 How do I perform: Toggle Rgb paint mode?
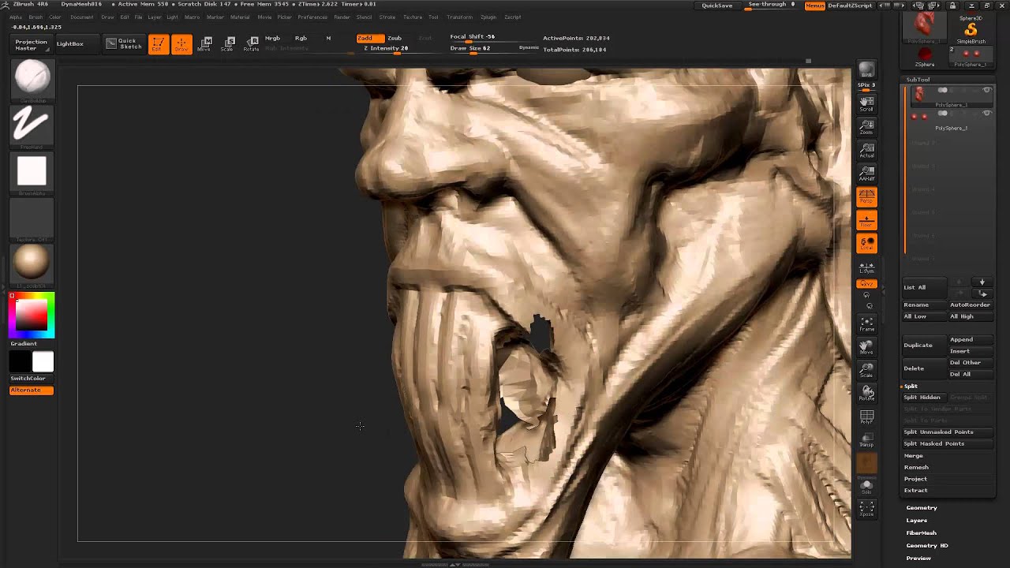(301, 38)
